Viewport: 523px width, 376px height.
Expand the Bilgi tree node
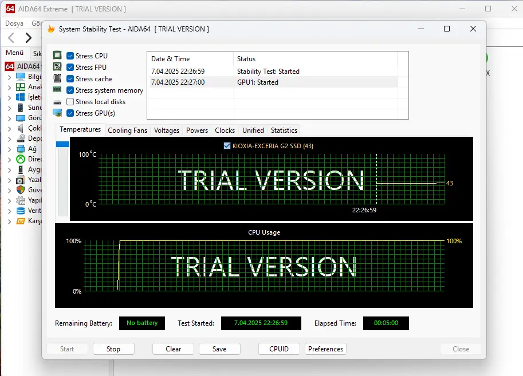[x=9, y=77]
